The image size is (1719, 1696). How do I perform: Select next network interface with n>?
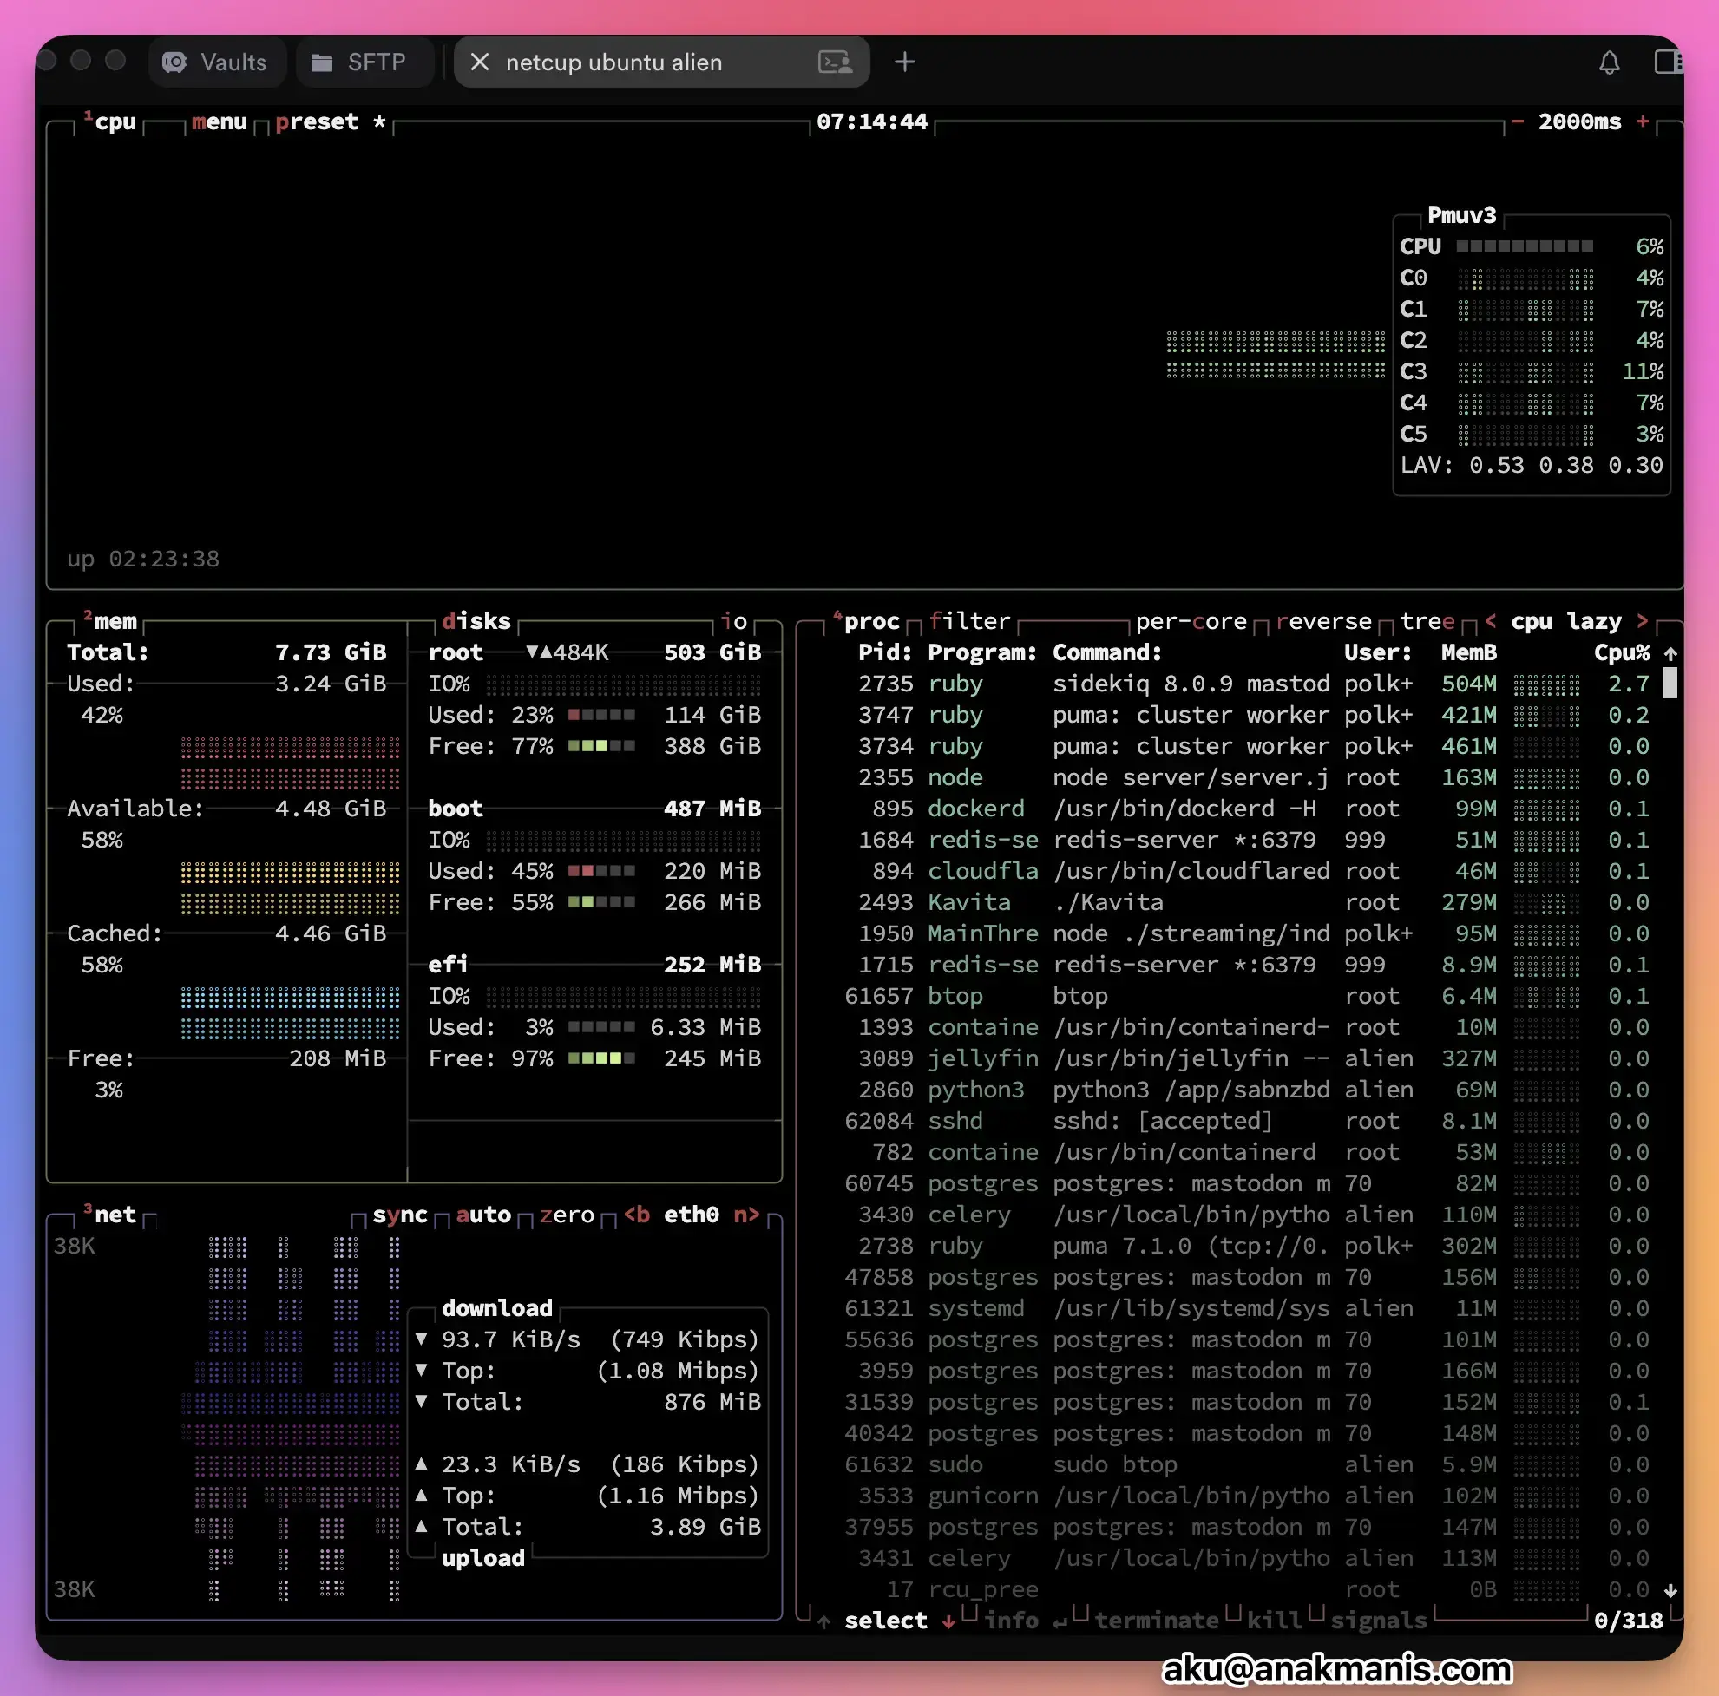[746, 1215]
